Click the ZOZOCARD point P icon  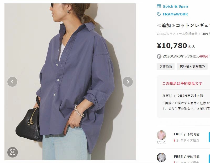point(159,56)
